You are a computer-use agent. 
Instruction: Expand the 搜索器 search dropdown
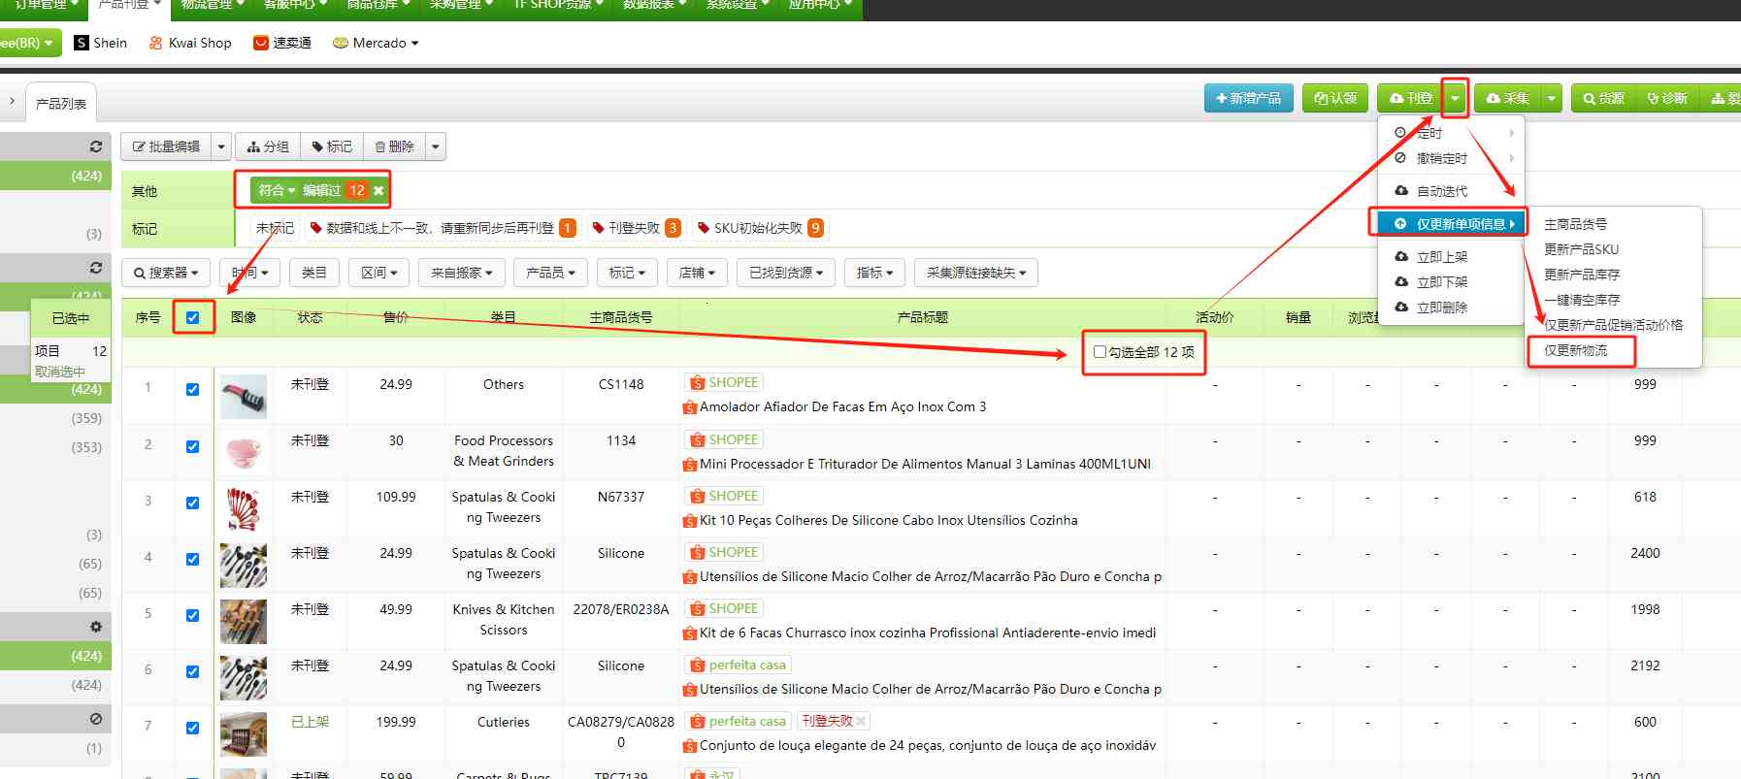[x=166, y=273]
